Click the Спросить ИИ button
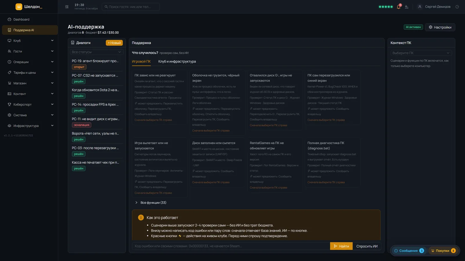Image resolution: width=465 pixels, height=261 pixels. tap(367, 246)
